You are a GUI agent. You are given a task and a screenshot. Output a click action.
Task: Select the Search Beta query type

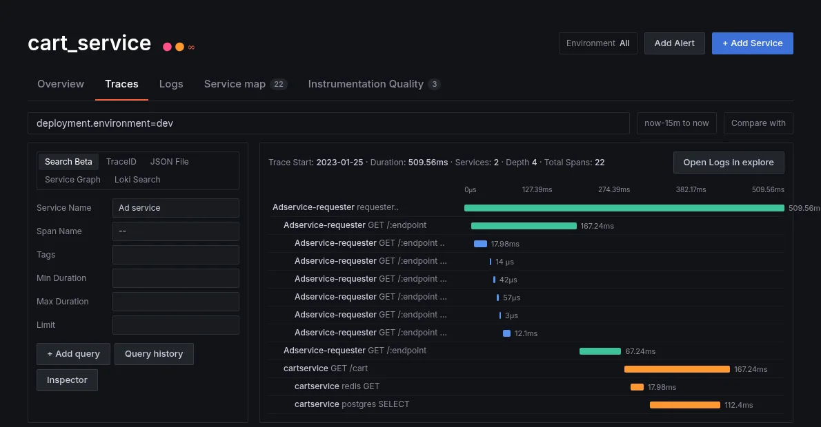pyautogui.click(x=68, y=161)
